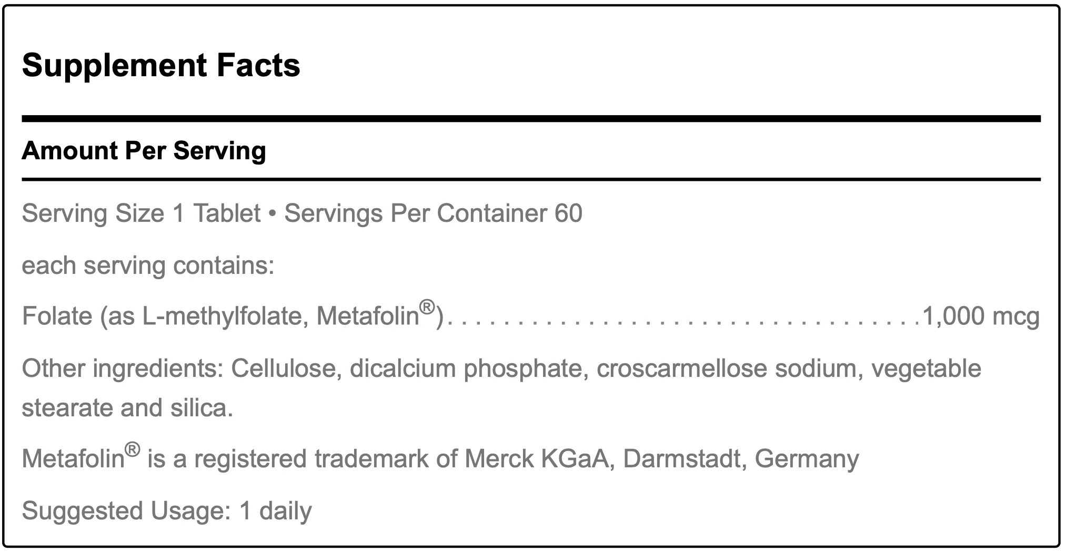Click the 1,000 mcg amount value
The height and width of the screenshot is (553, 1065).
981,316
